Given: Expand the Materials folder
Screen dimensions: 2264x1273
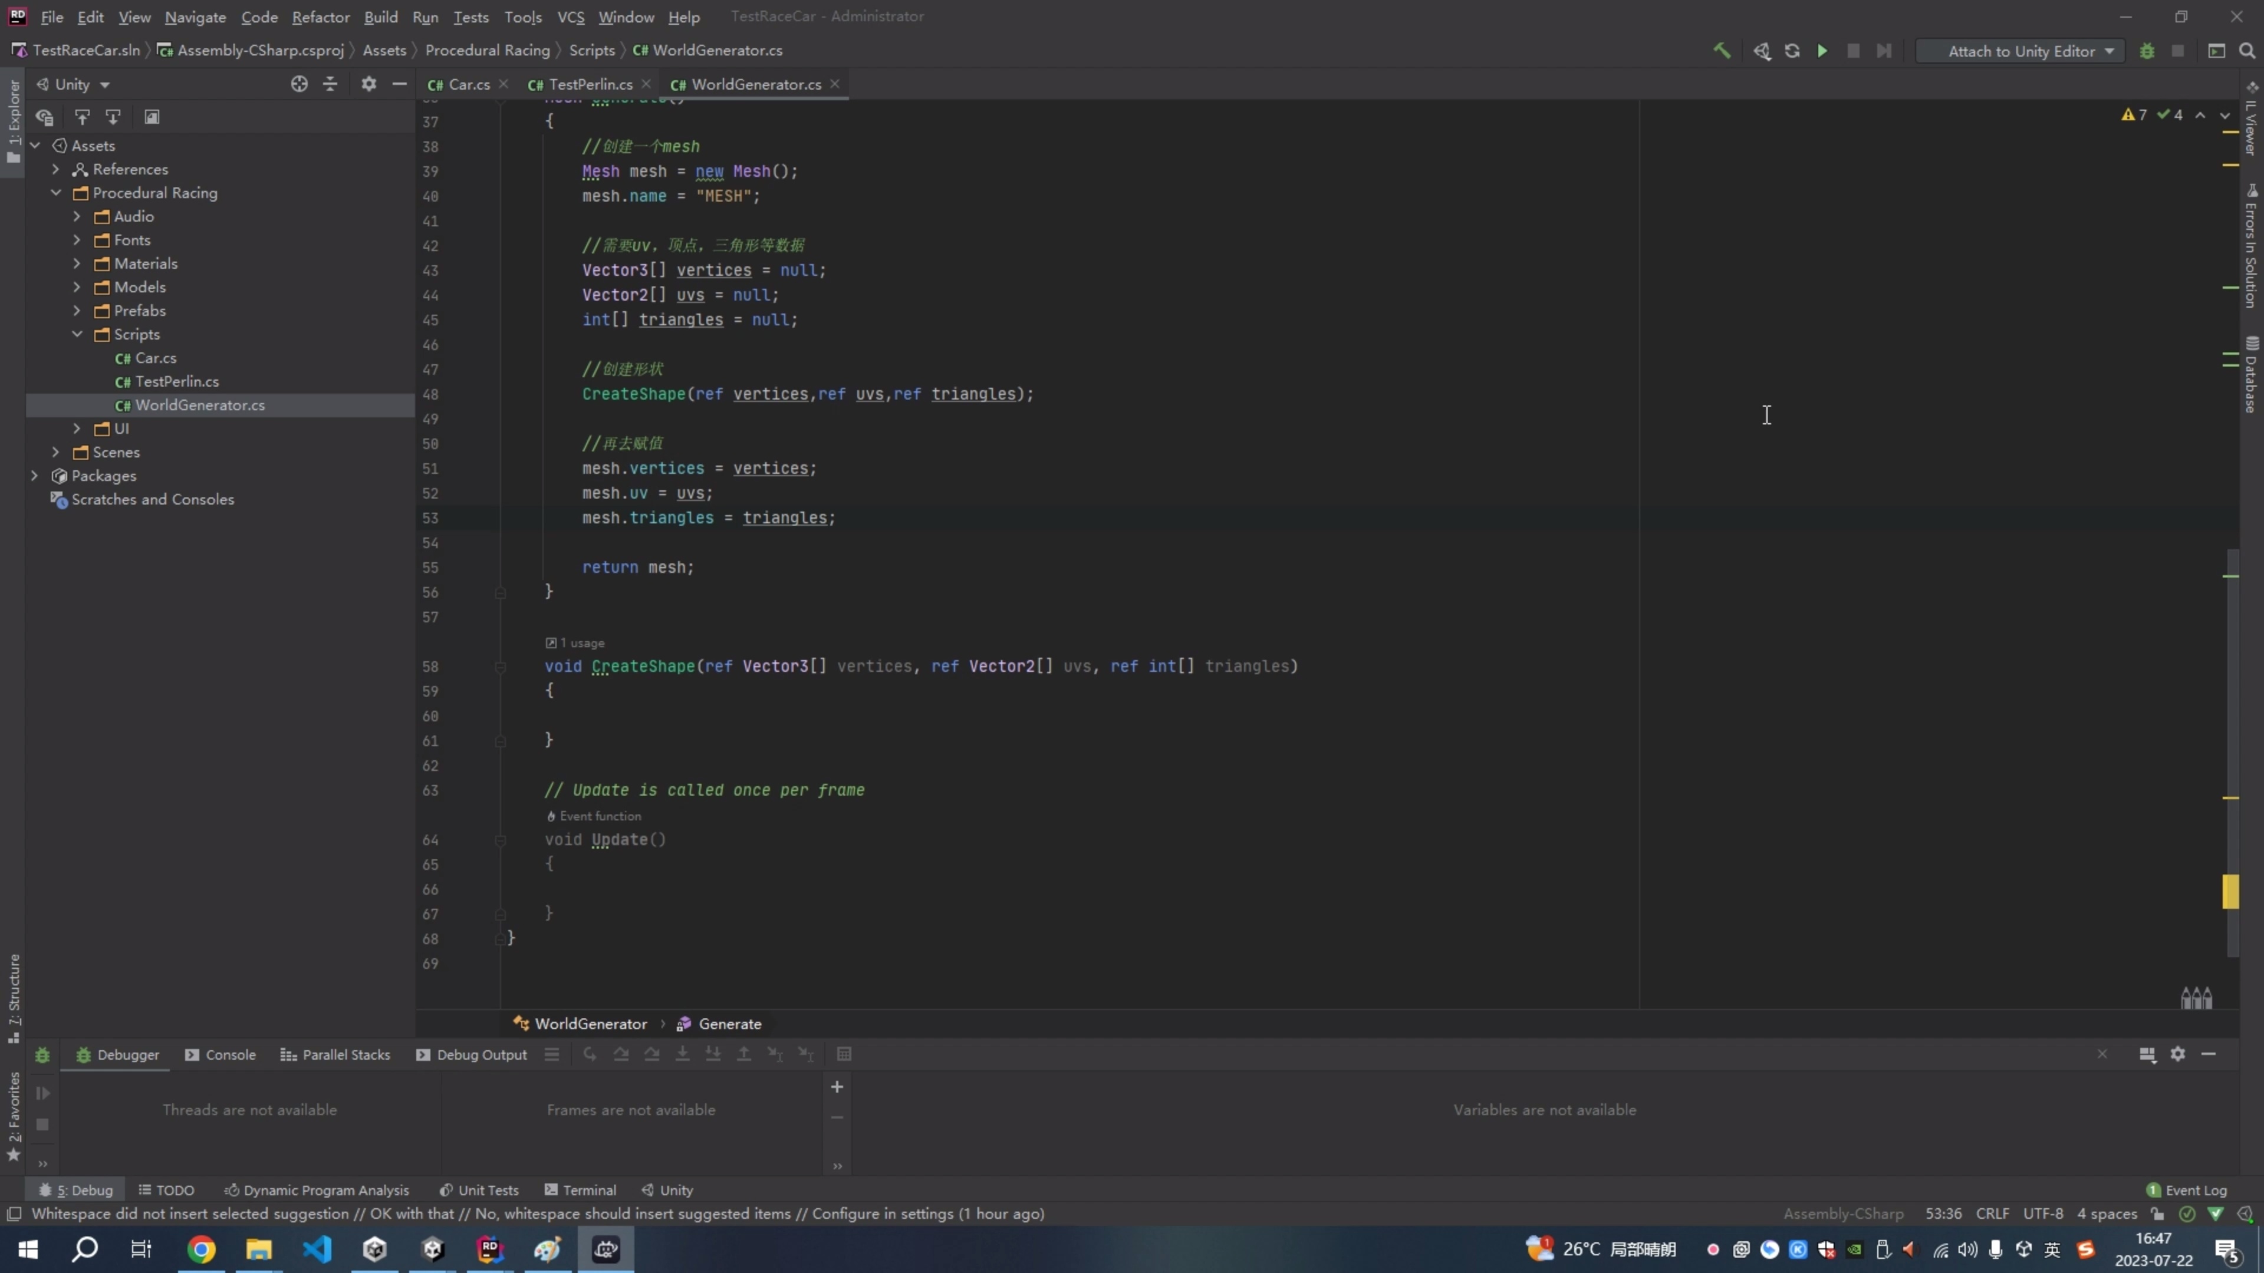Looking at the screenshot, I should [77, 263].
